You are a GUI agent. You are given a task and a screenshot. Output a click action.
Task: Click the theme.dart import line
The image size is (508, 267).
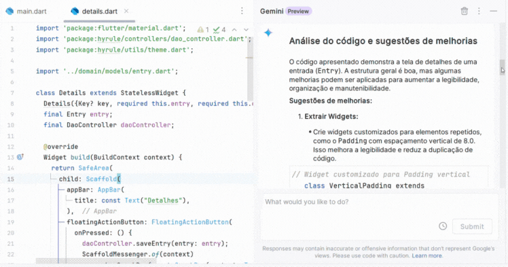[x=114, y=50]
